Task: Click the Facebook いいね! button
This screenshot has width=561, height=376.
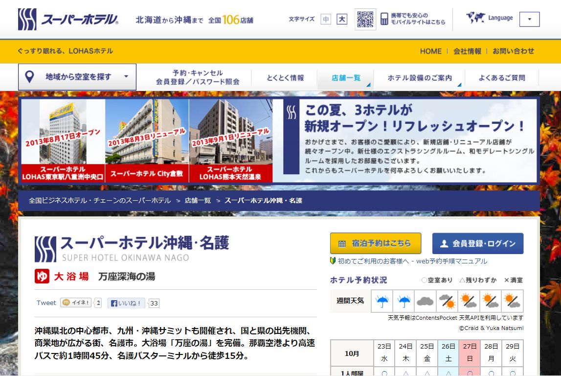Action: click(x=126, y=304)
